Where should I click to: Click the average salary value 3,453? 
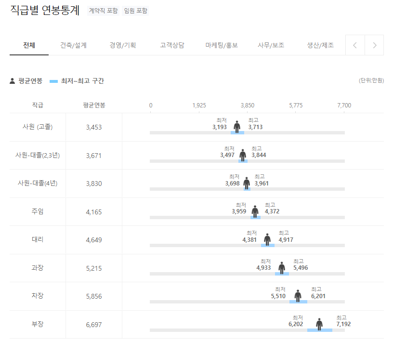coord(94,127)
